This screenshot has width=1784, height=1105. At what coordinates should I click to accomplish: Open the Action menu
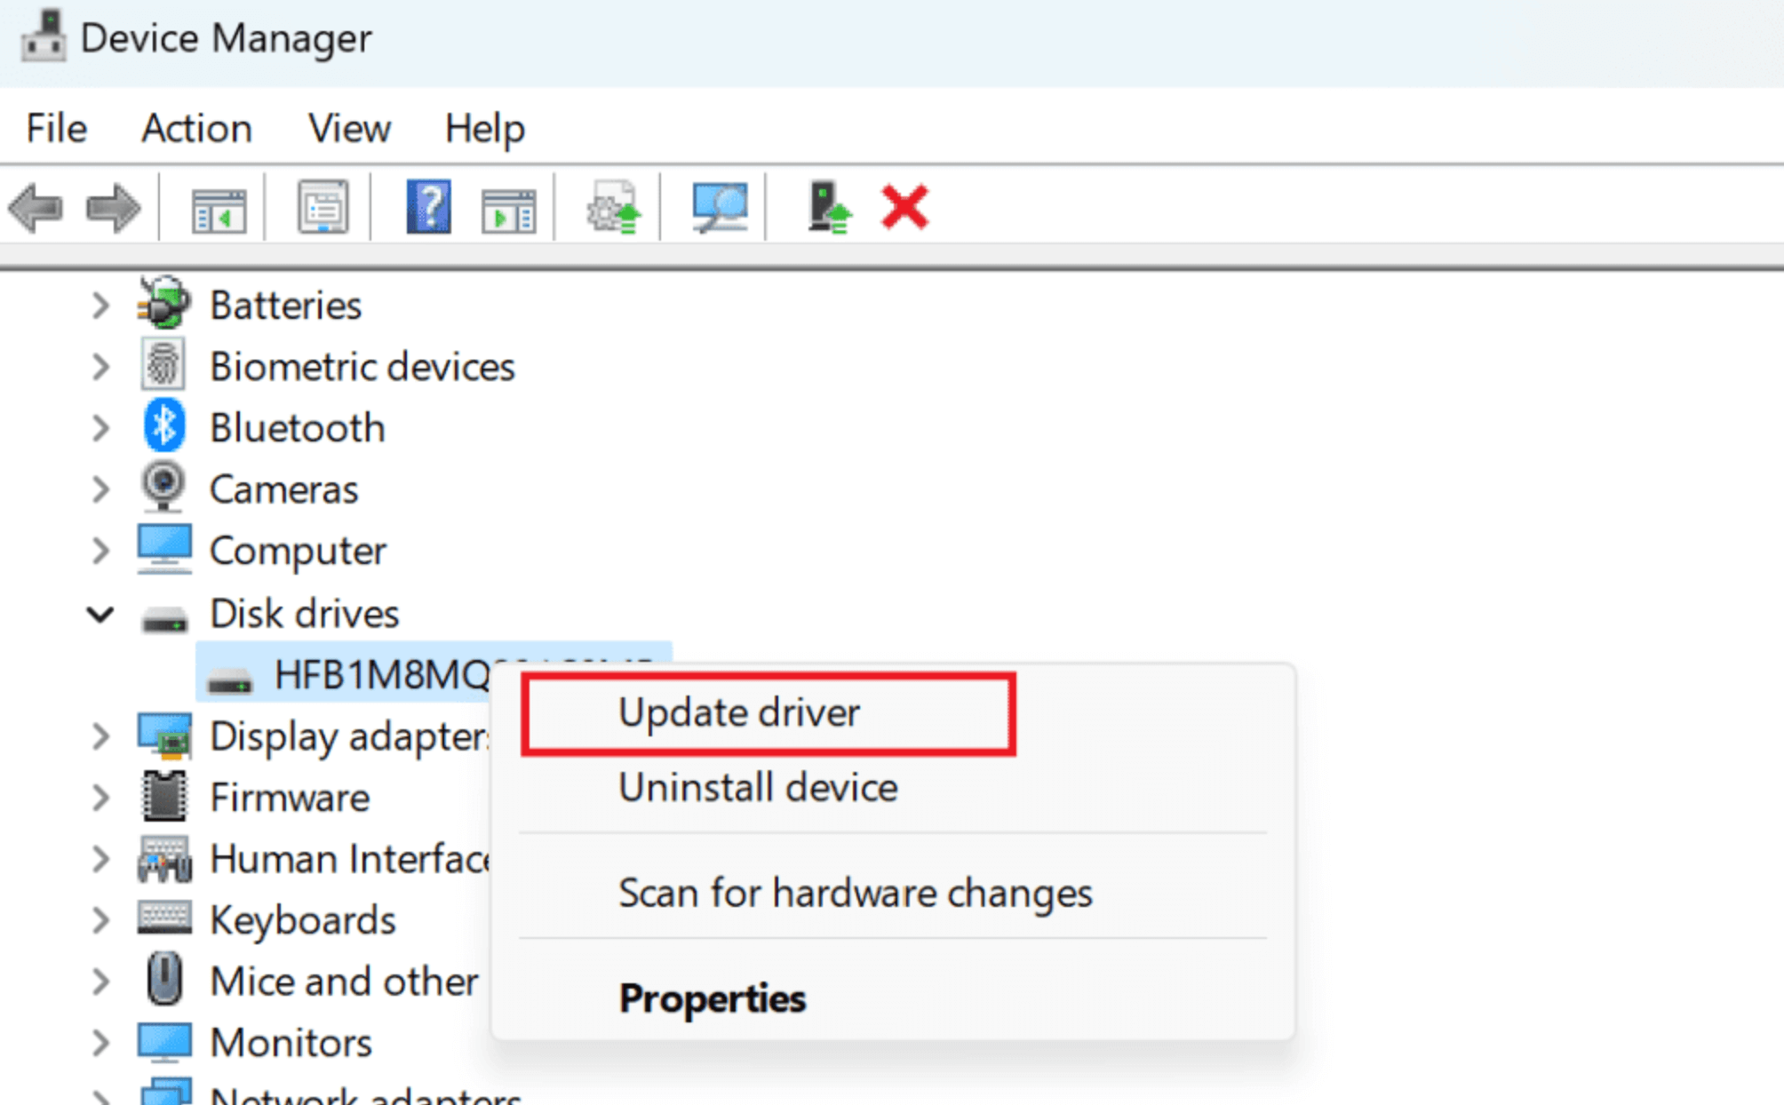(195, 128)
